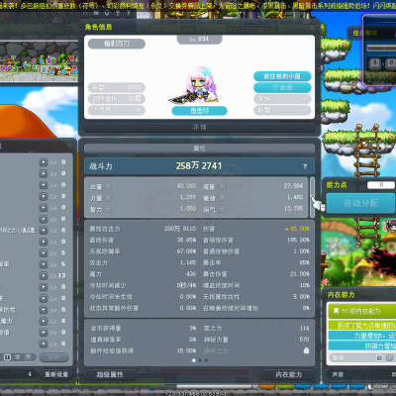Click the plus icon on the bottom hyper stat row
The width and height of the screenshot is (396, 396).
coord(44,344)
